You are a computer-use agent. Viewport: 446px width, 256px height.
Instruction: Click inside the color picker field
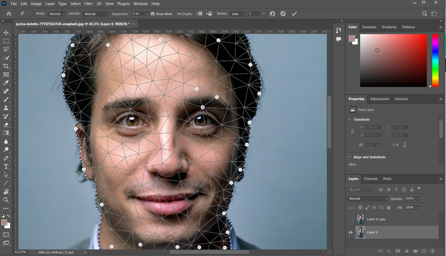coord(393,60)
